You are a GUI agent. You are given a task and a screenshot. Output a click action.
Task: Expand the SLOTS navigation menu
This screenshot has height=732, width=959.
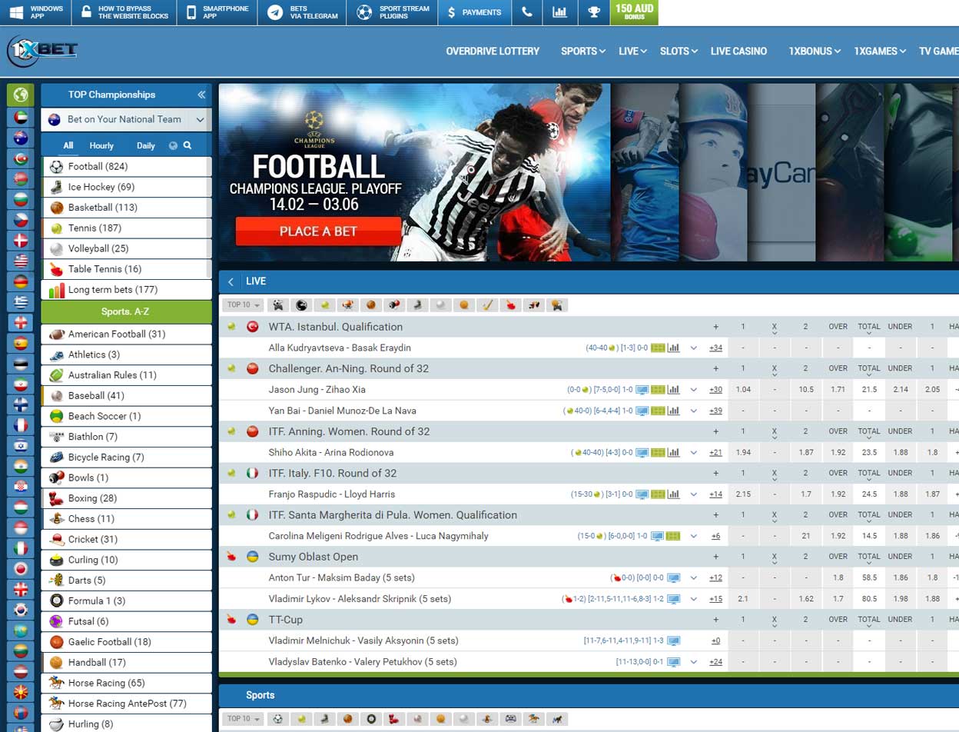[679, 51]
